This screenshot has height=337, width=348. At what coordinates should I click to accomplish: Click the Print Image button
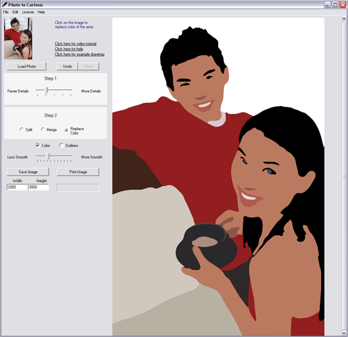click(78, 172)
